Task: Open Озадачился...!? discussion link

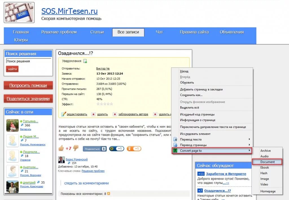Action: click(218, 191)
